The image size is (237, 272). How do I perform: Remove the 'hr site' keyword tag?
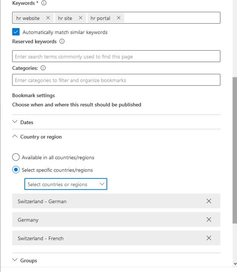point(81,18)
